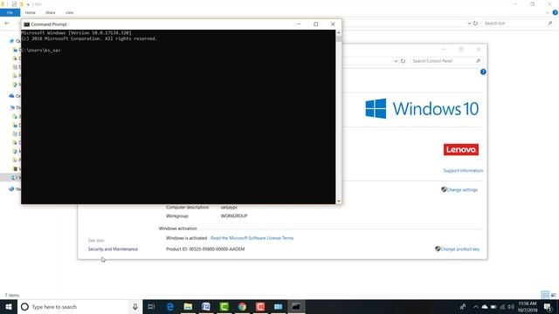Go back in File Explorer
The image size is (559, 314).
[7, 24]
